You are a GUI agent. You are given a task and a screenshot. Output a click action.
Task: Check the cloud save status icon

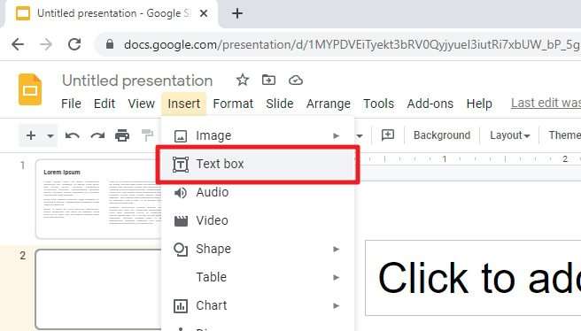coord(296,80)
